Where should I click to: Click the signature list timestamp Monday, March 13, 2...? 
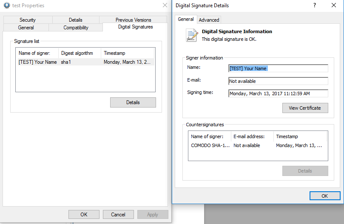[127, 62]
